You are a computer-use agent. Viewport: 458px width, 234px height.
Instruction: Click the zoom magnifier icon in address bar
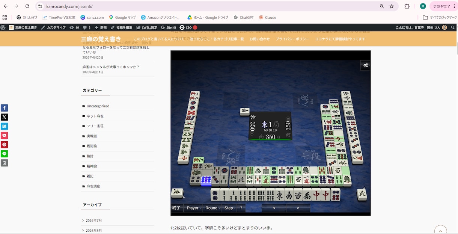pyautogui.click(x=382, y=6)
